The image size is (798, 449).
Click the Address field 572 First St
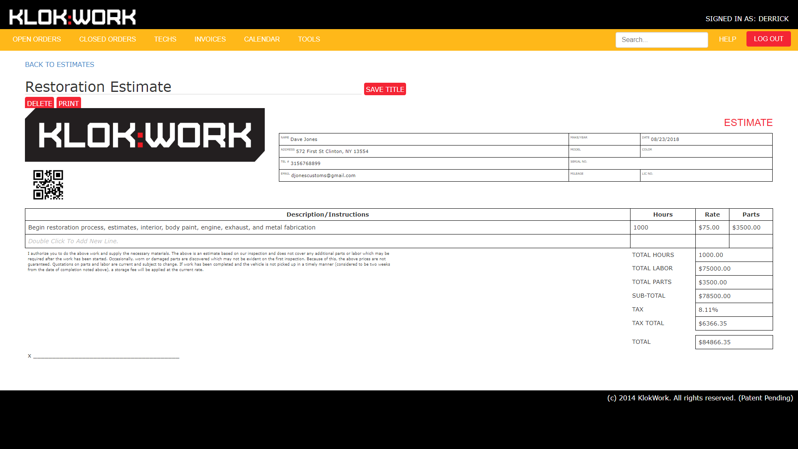tap(424, 151)
